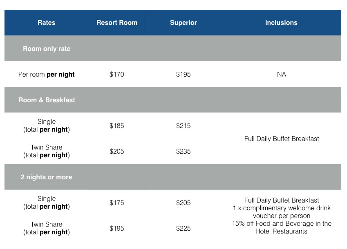
Task: Click the NA inclusions cell
Action: 281,75
